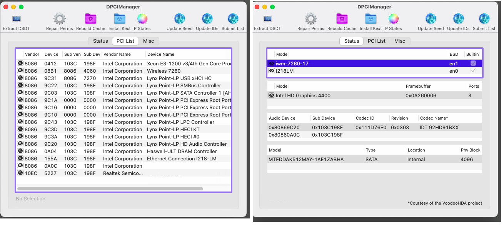Image resolution: width=504 pixels, height=225 pixels.
Task: Toggle eye icon for iwm-7260-17
Action: click(x=272, y=63)
